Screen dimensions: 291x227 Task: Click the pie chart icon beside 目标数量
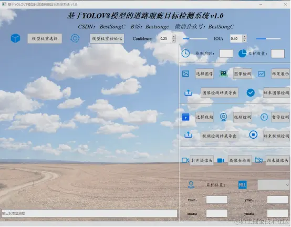pos(242,54)
